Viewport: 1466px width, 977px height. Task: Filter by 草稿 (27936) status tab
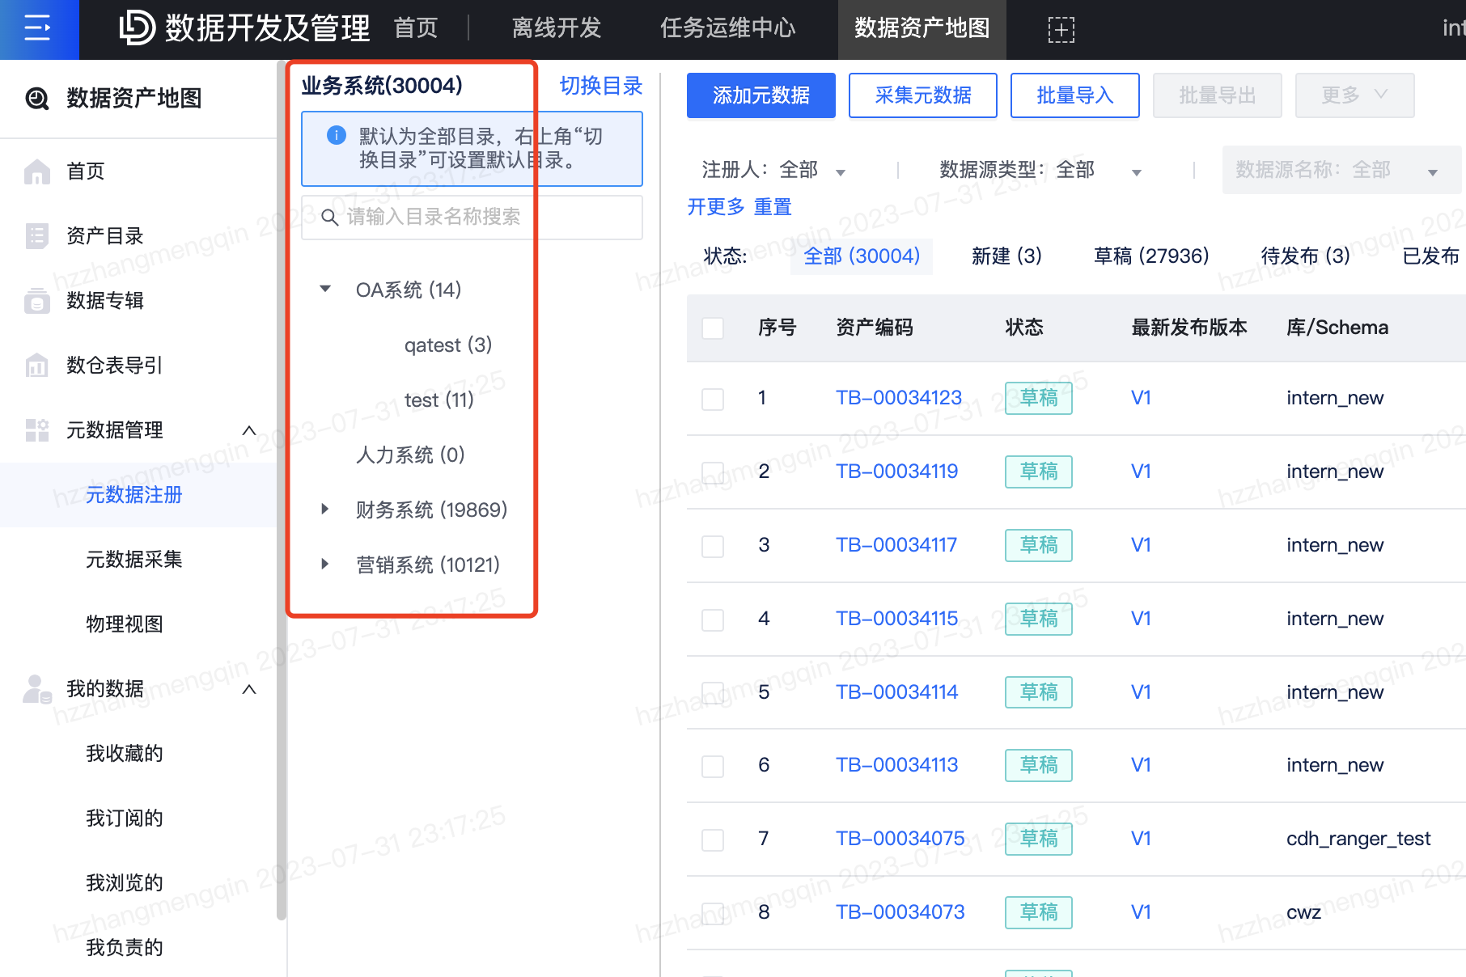(x=1150, y=256)
